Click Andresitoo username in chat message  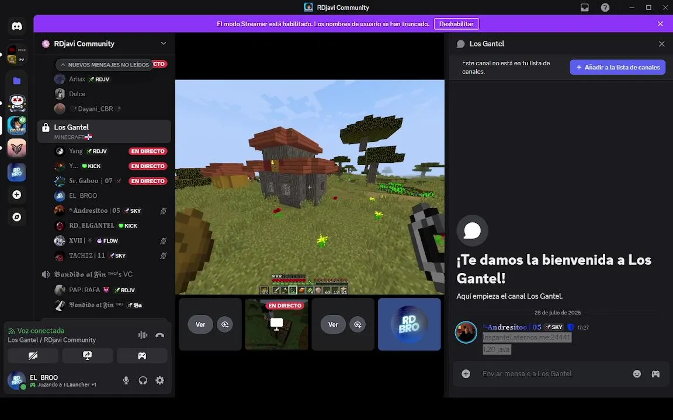(512, 327)
